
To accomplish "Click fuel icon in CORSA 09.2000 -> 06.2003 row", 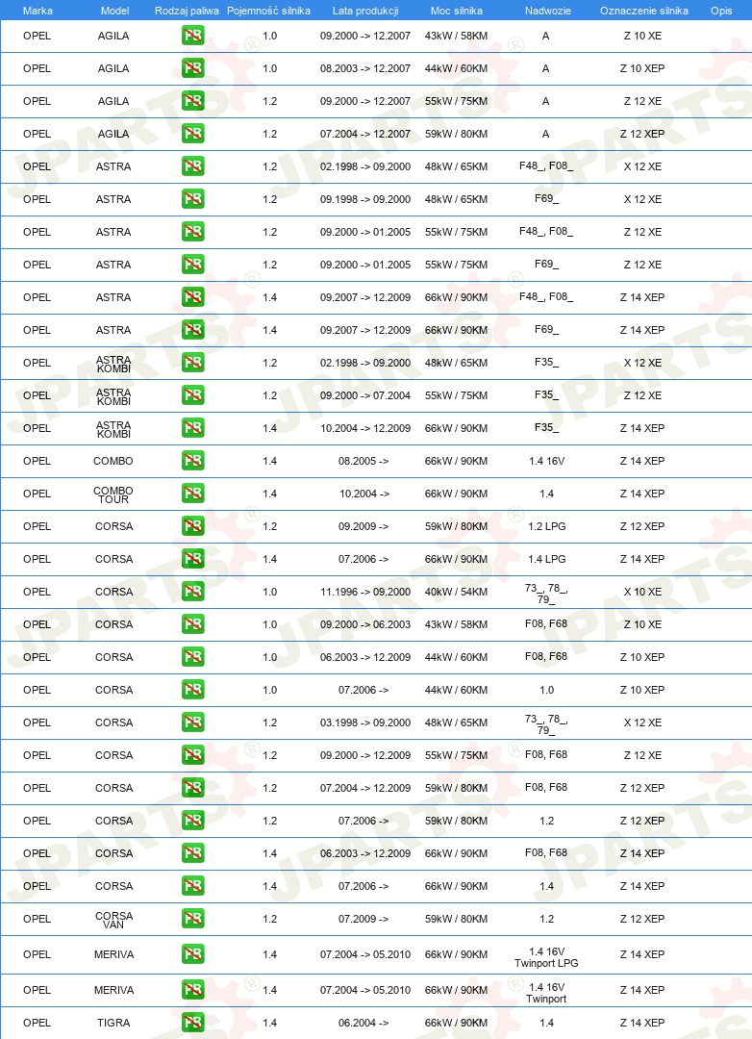I will point(192,623).
